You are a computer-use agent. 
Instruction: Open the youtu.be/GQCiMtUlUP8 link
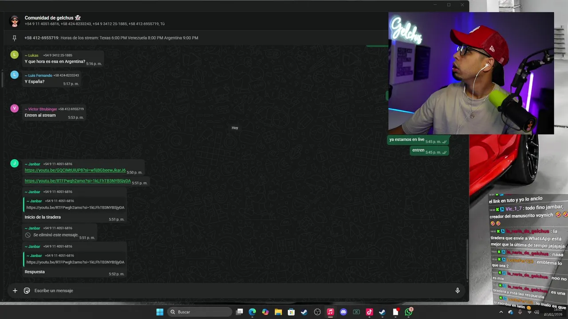(x=75, y=170)
